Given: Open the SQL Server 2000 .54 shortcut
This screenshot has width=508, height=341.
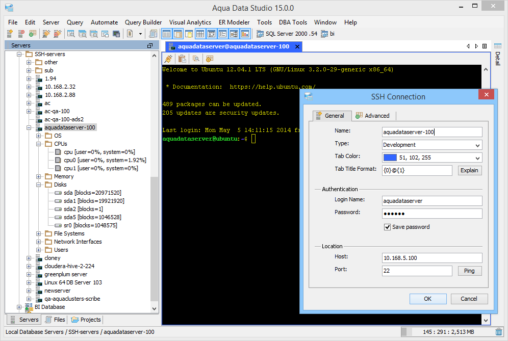Looking at the screenshot, I should (x=287, y=34).
